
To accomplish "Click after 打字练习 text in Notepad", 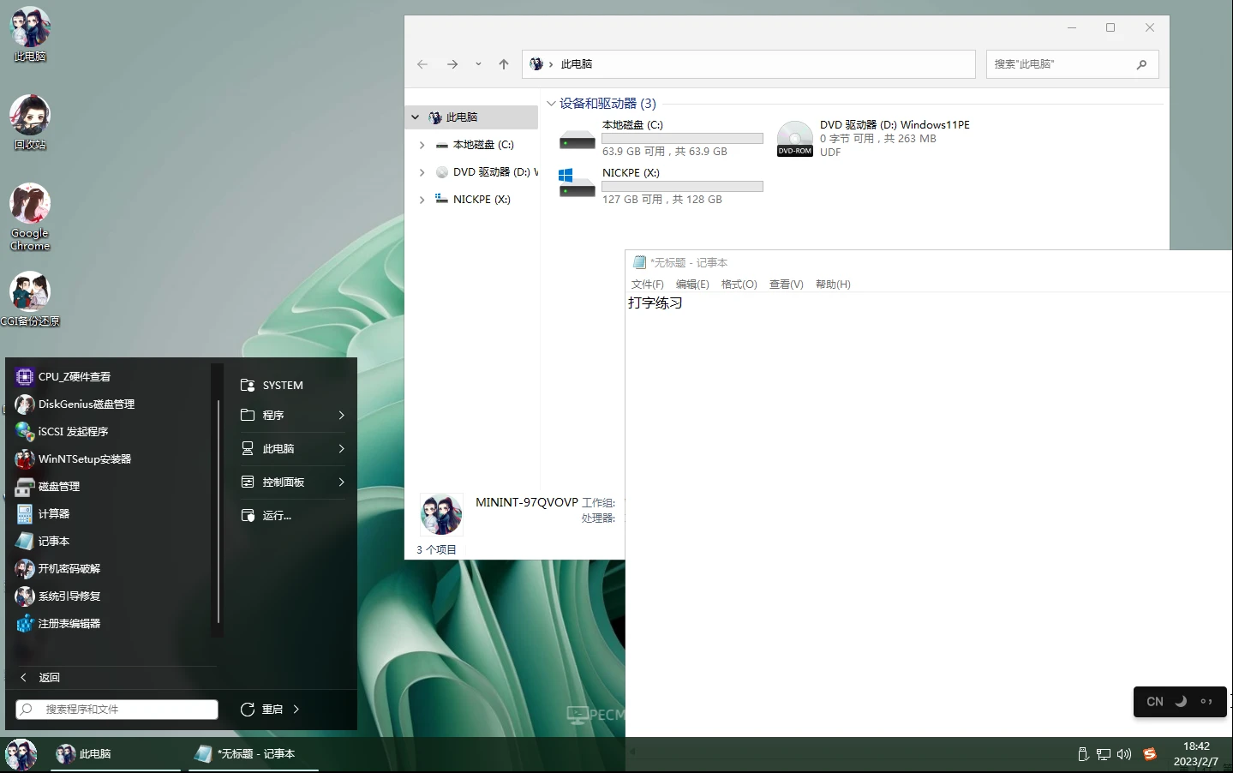I will (685, 303).
